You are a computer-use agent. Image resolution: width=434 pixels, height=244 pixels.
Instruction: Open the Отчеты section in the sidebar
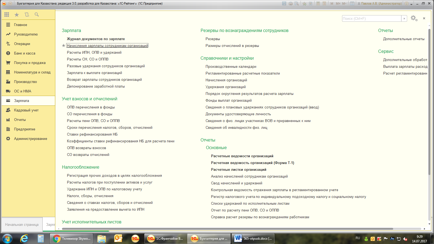[28, 120]
